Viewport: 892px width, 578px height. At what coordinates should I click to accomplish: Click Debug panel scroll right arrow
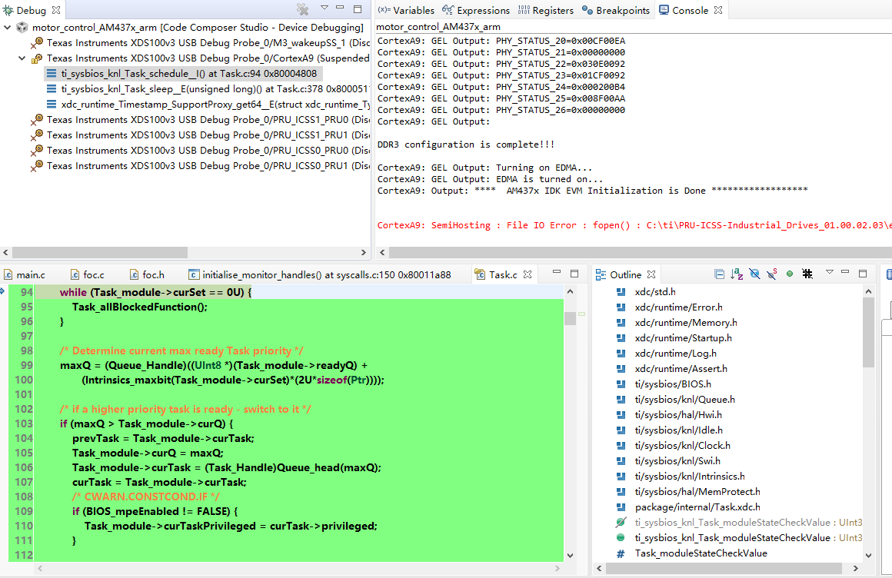tap(364, 252)
